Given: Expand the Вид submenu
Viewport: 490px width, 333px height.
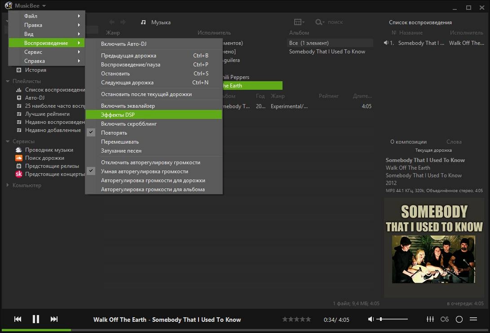Looking at the screenshot, I should coord(47,34).
